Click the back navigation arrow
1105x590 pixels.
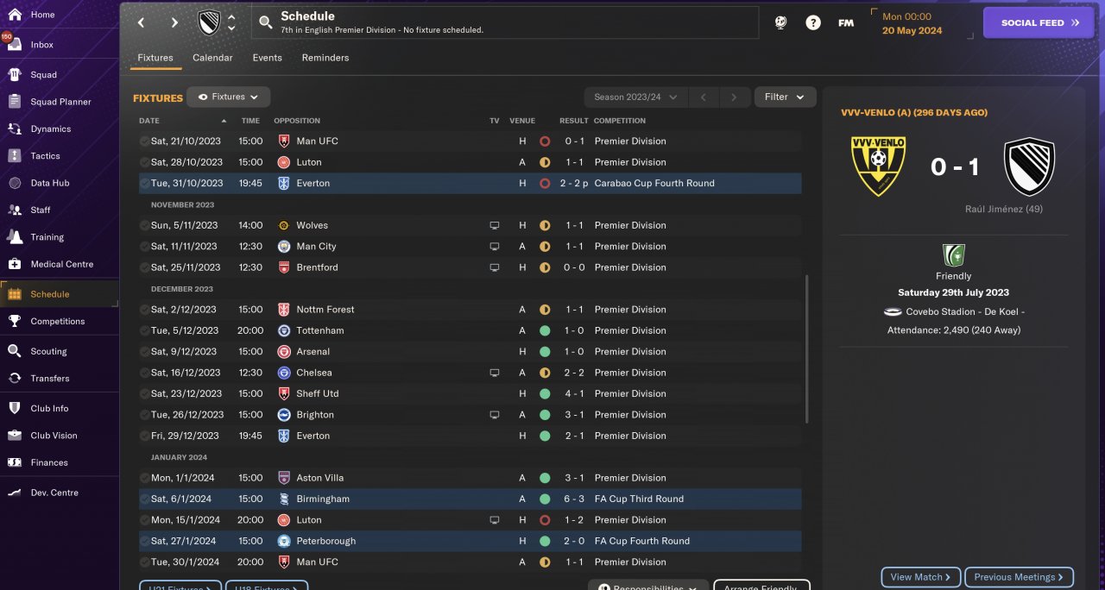coord(142,22)
